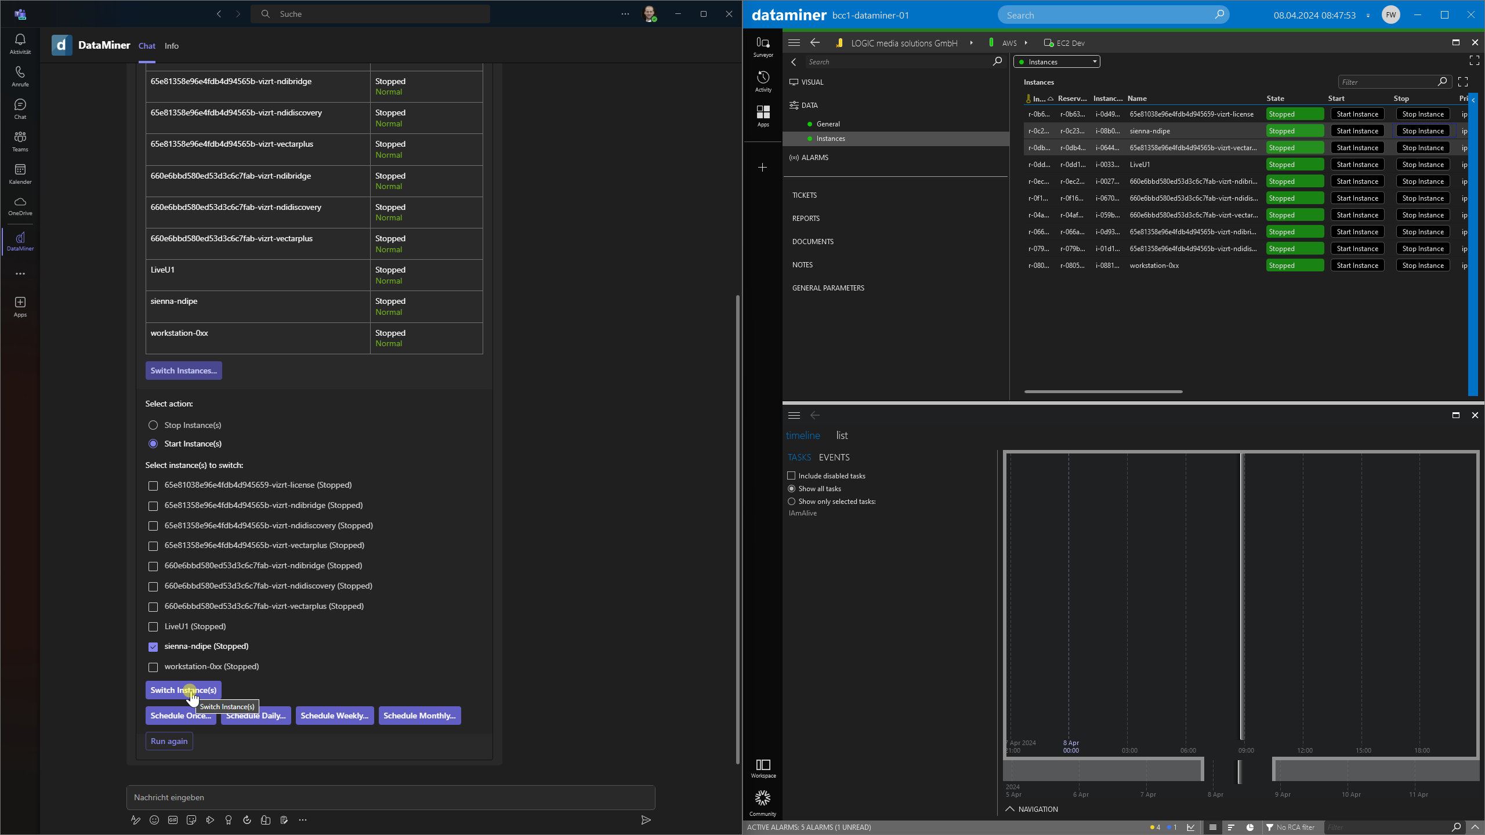The height and width of the screenshot is (835, 1485).
Task: Click the timeline current-time marker near 09:00
Action: tap(1242, 596)
